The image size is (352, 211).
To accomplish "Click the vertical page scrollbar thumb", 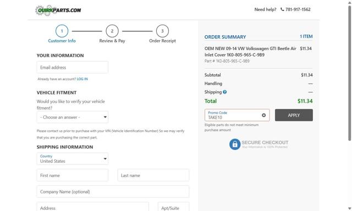I will tap(350, 73).
